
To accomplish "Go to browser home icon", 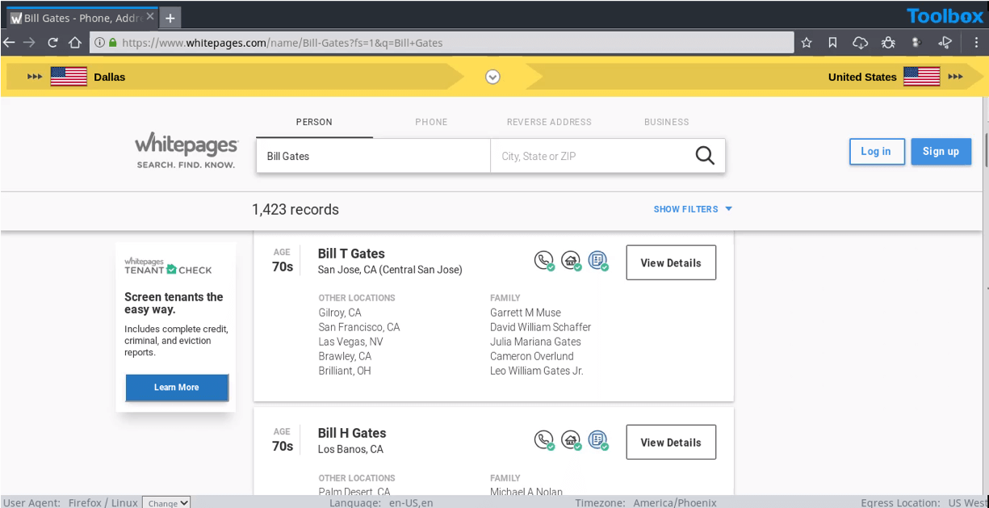I will click(x=74, y=43).
